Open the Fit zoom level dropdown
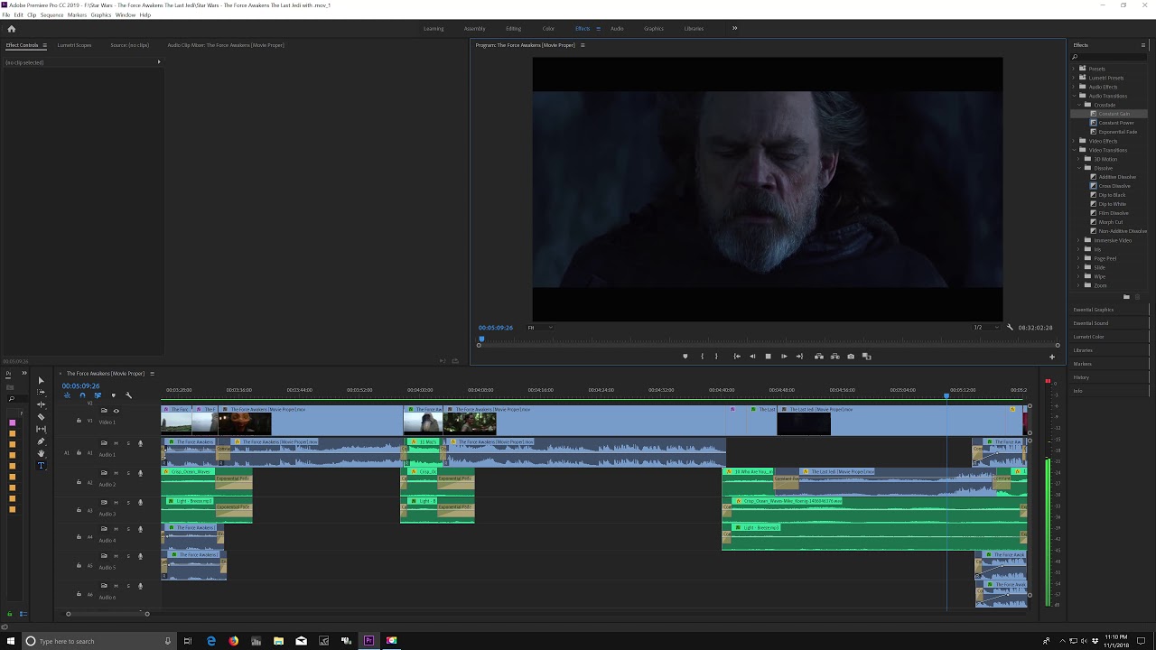Image resolution: width=1156 pixels, height=650 pixels. (x=540, y=328)
